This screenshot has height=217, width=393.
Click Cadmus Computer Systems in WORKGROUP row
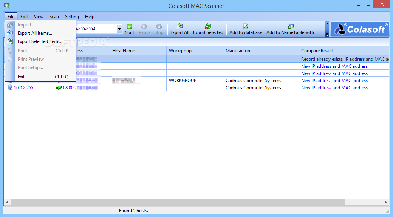tap(253, 81)
